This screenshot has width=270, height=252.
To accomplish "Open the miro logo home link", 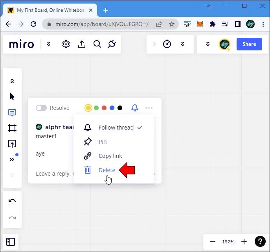I will (x=22, y=44).
